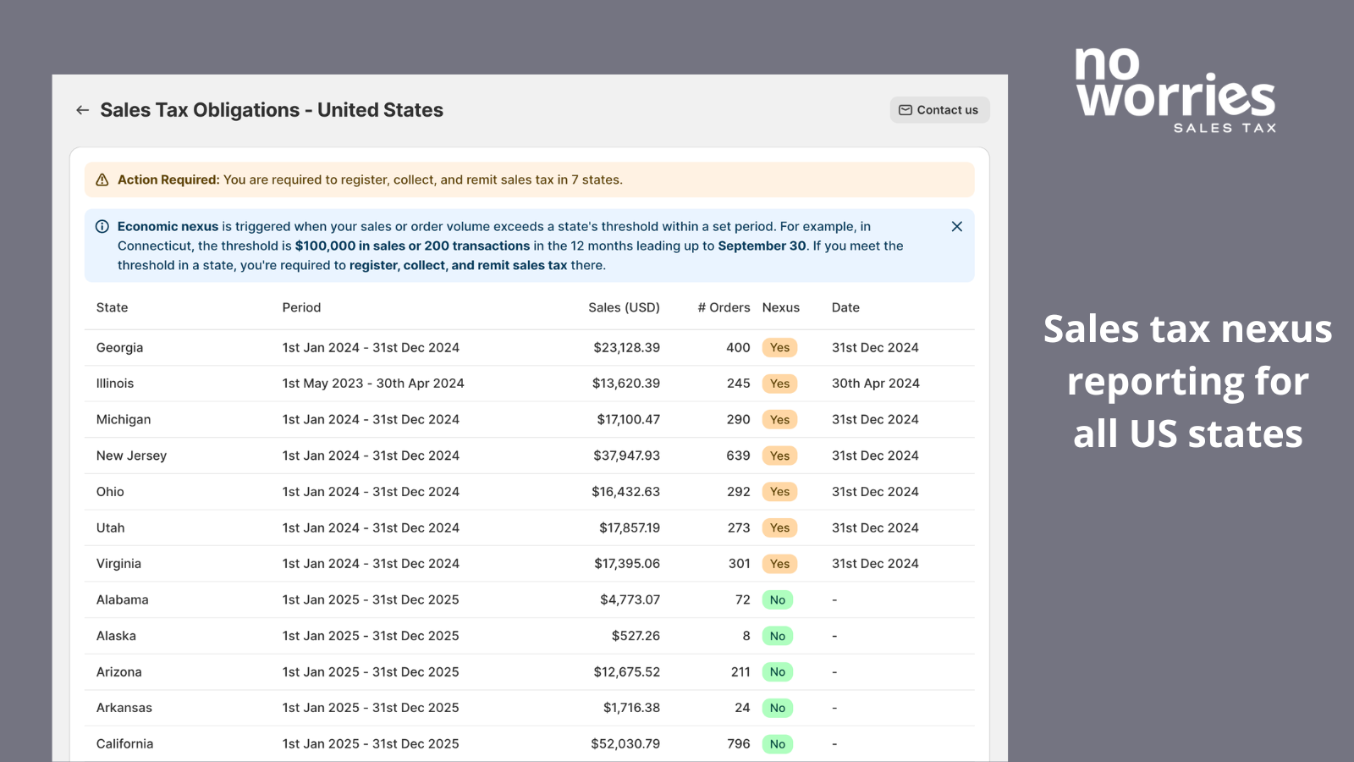
Task: Click the # Orders column header
Action: [724, 307]
